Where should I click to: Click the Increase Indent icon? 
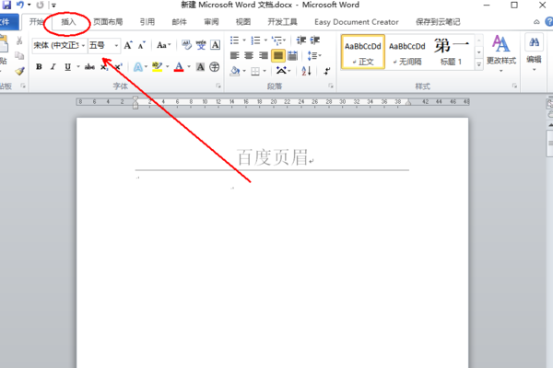(x=315, y=40)
